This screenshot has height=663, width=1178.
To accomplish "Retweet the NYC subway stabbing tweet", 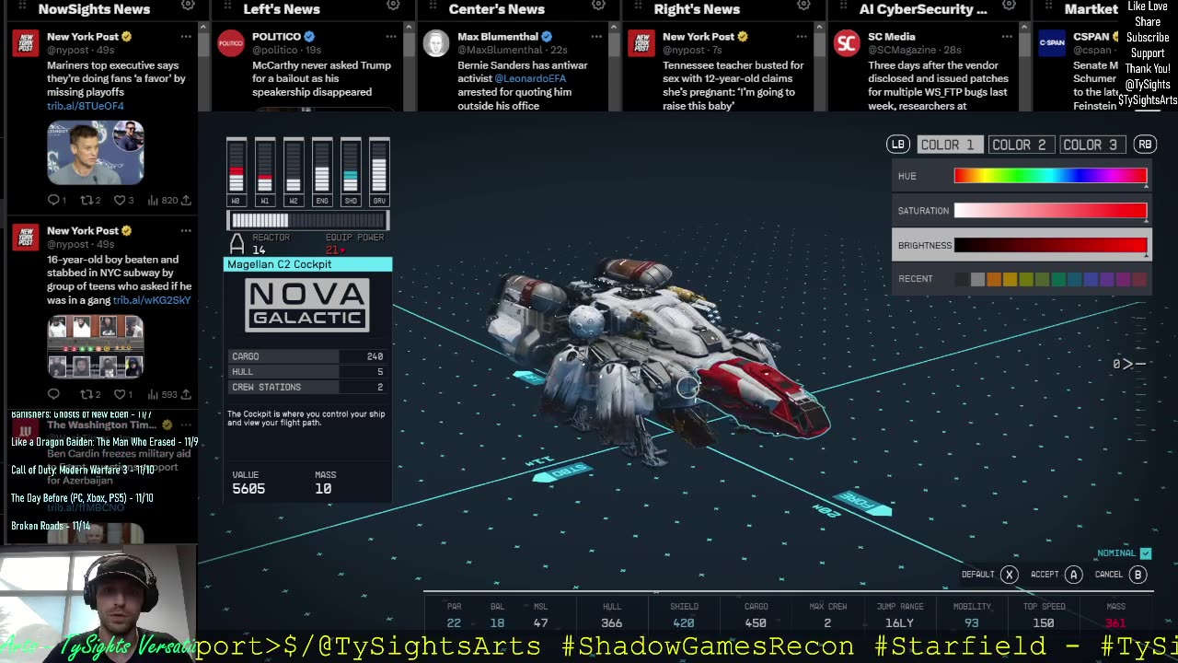I will 87,394.
